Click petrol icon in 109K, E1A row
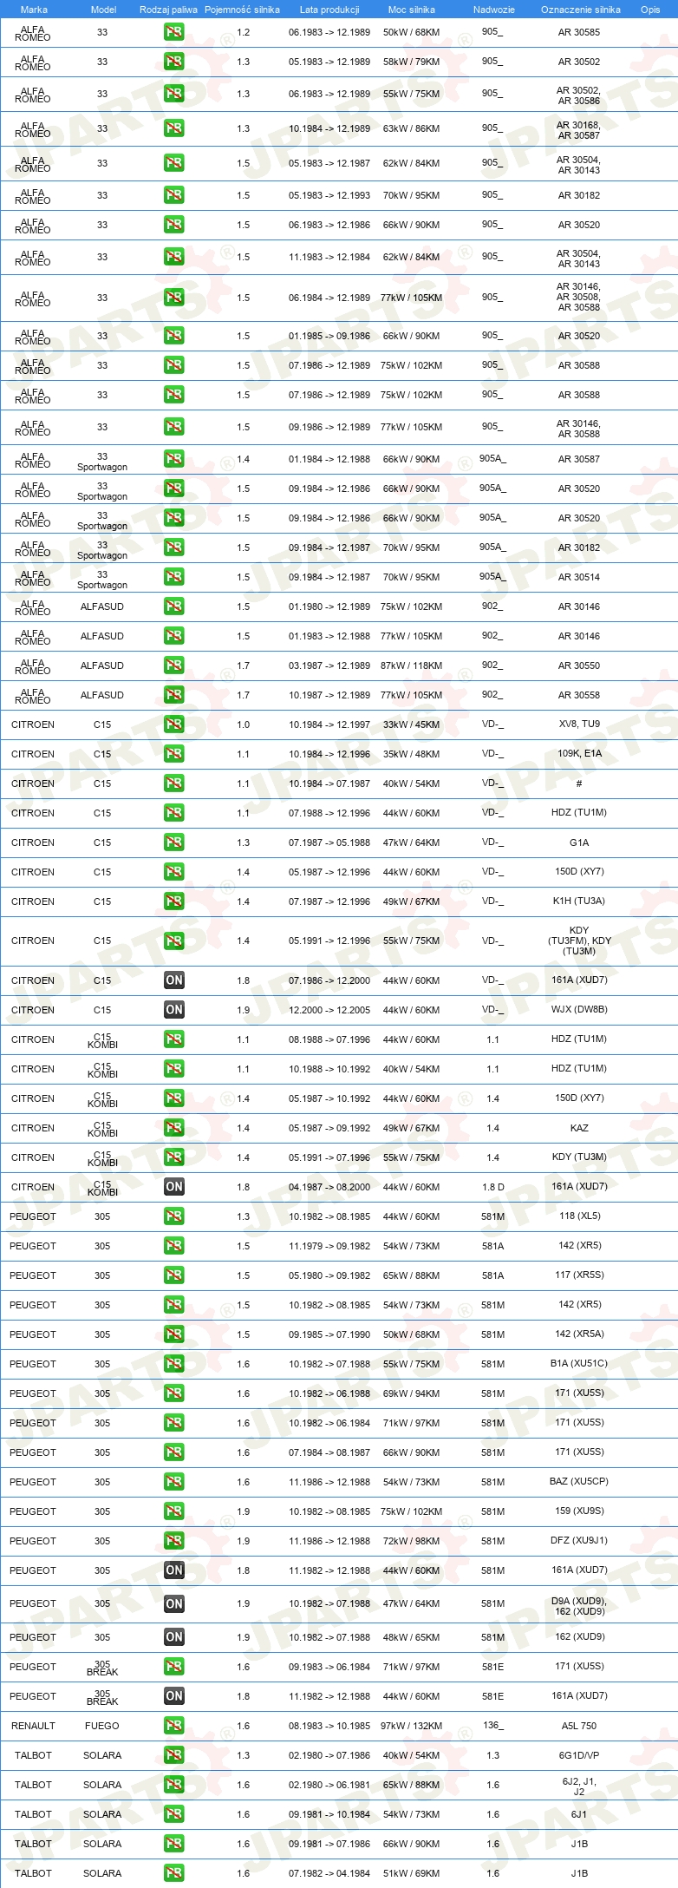 pyautogui.click(x=174, y=754)
